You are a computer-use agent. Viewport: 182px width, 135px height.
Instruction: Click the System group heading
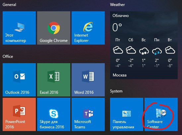pos(116,91)
